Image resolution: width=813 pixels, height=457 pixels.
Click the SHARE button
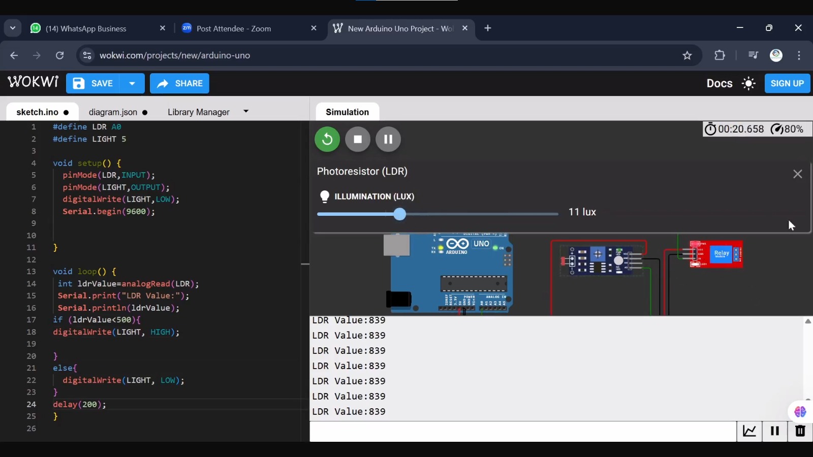click(179, 84)
